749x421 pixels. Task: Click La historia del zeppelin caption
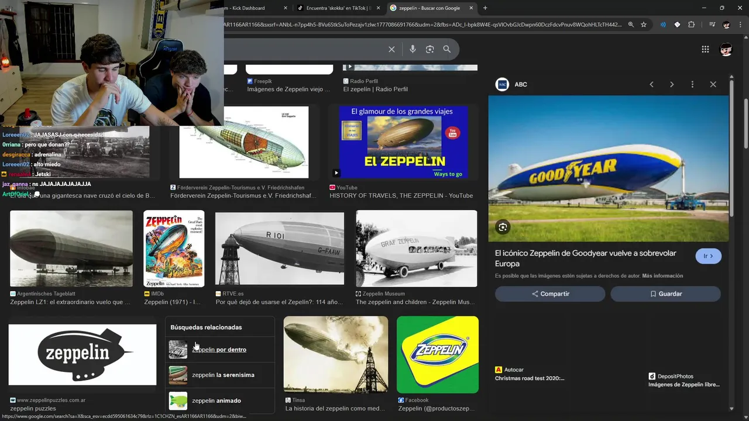pyautogui.click(x=335, y=409)
